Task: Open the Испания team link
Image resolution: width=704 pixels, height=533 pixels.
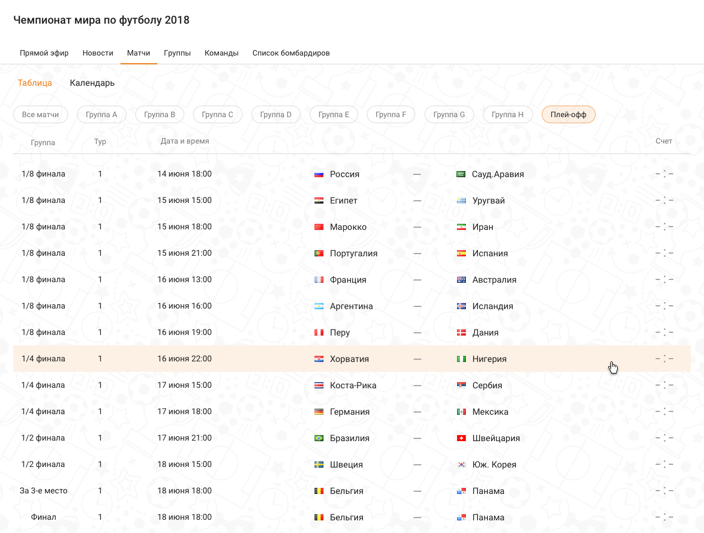Action: (490, 254)
